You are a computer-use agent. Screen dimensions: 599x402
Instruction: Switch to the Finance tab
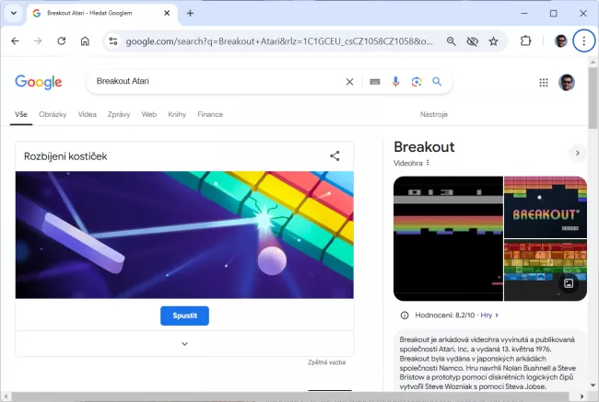[x=210, y=114]
